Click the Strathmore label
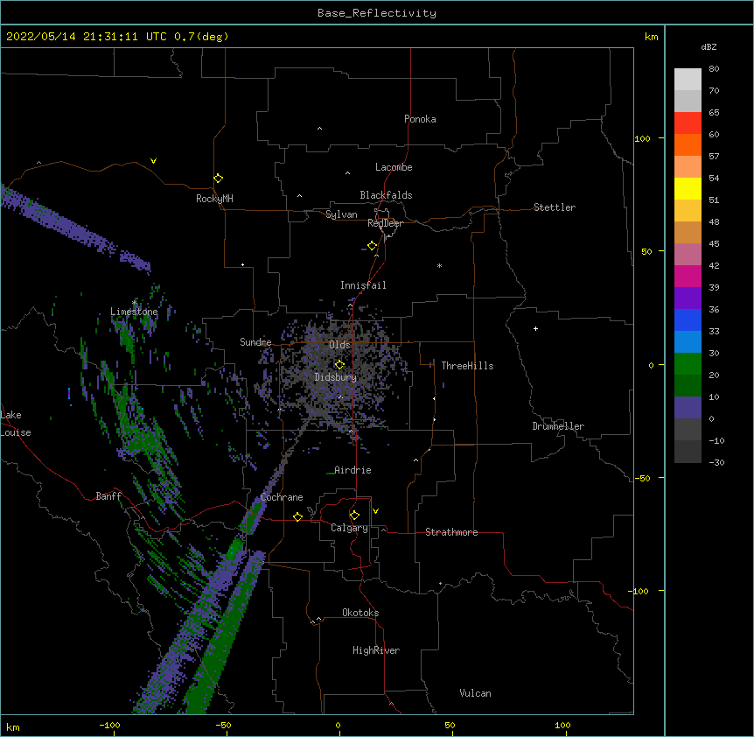The image size is (754, 737). tap(451, 532)
